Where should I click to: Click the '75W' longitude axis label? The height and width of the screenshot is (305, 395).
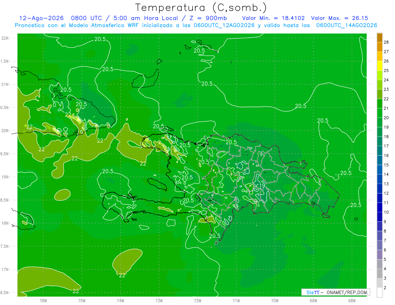click(82, 300)
